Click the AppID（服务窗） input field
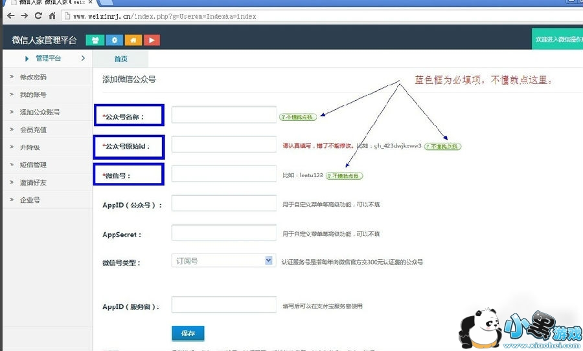This screenshot has width=583, height=351. coord(224,304)
